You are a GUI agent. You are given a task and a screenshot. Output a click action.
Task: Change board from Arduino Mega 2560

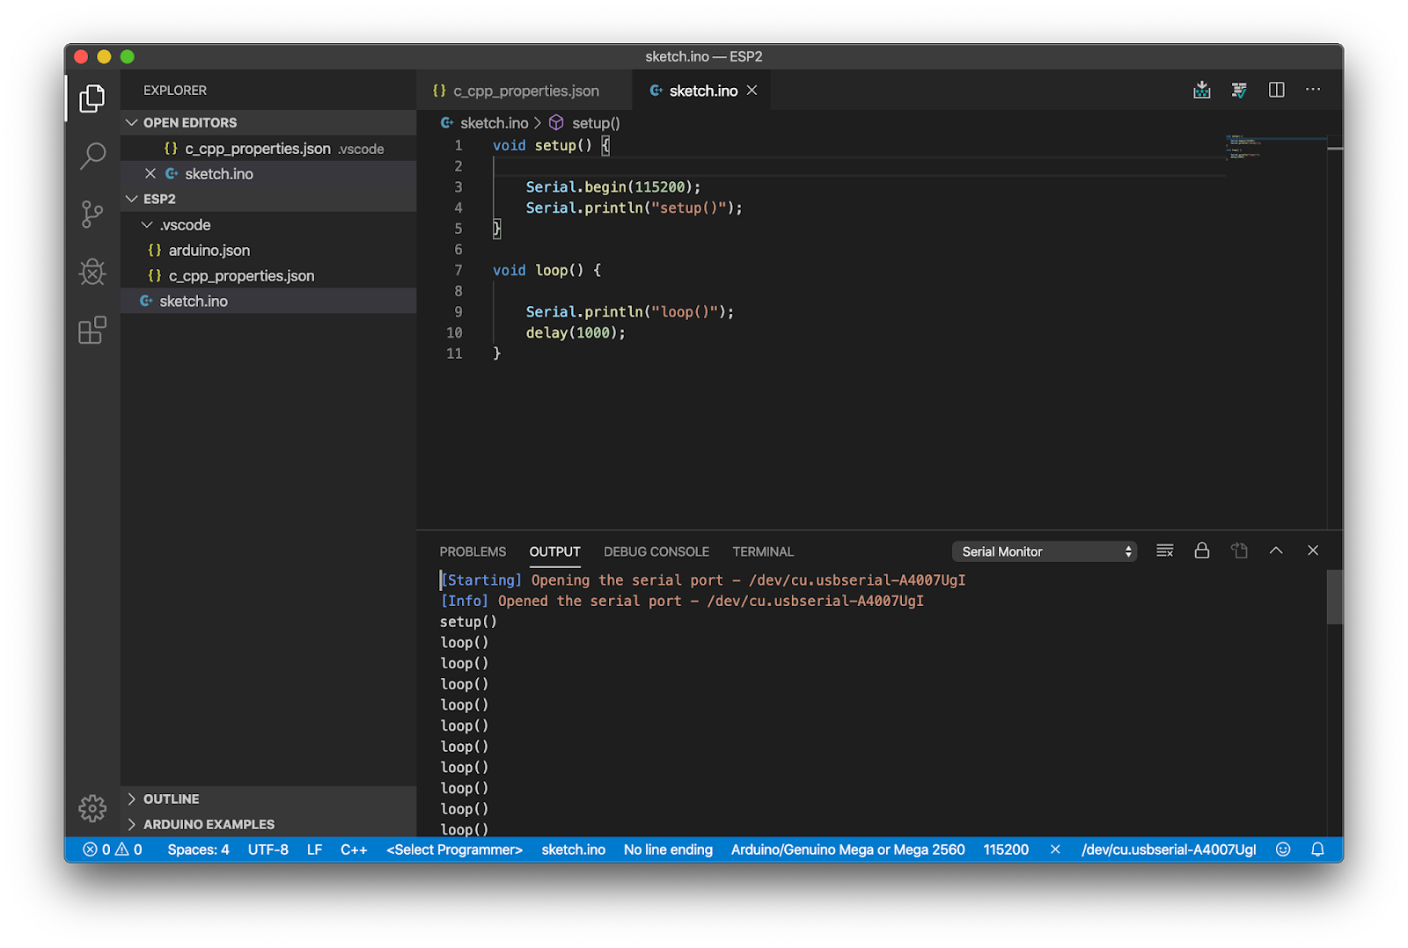(847, 850)
